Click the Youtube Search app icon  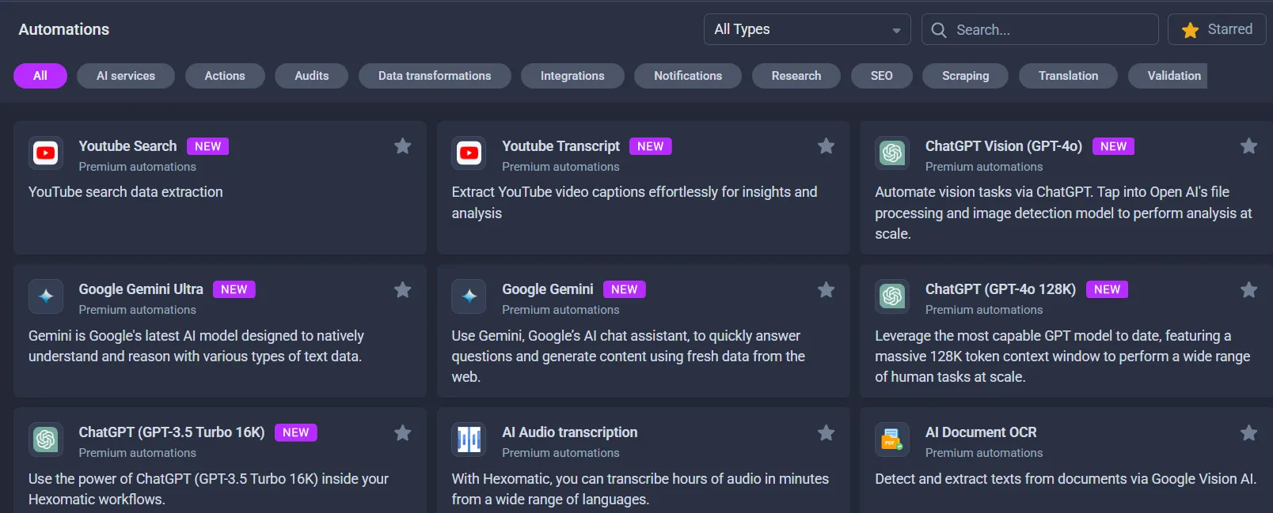point(46,153)
